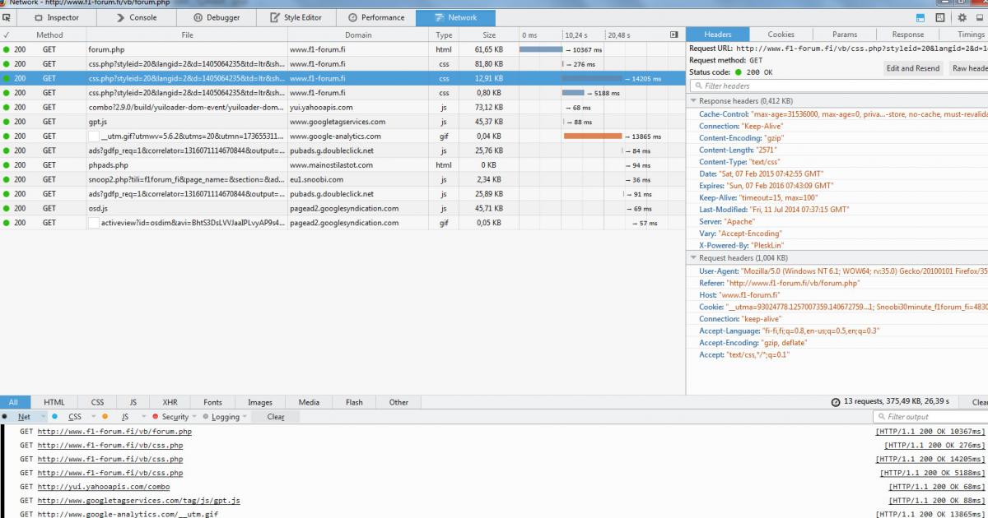
Task: Toggle the HTML request filter
Action: pyautogui.click(x=54, y=402)
